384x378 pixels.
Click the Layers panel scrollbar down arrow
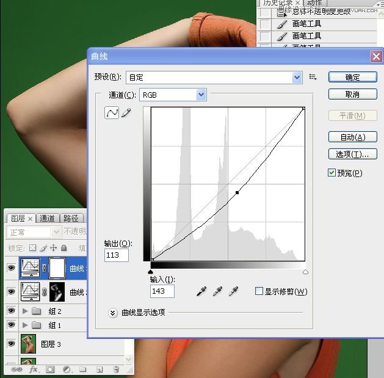(129, 360)
